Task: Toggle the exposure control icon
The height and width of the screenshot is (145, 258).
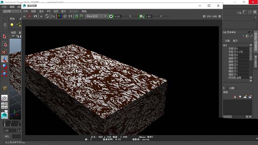Action: (111, 16)
